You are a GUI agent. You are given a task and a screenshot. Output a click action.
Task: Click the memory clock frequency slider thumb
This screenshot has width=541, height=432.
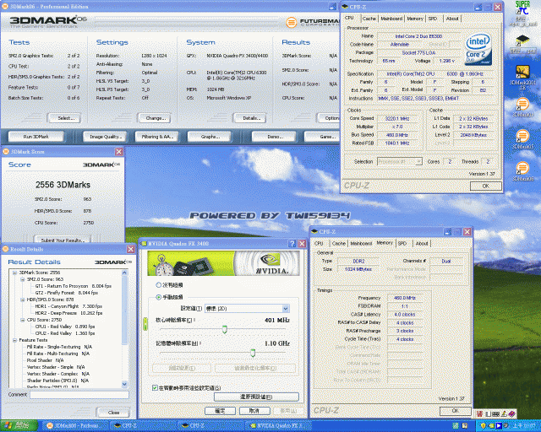(x=253, y=353)
